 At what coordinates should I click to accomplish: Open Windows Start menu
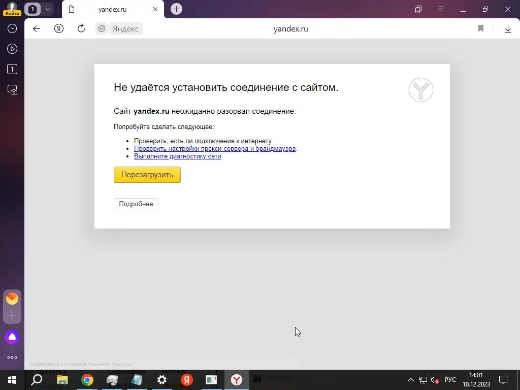12,380
